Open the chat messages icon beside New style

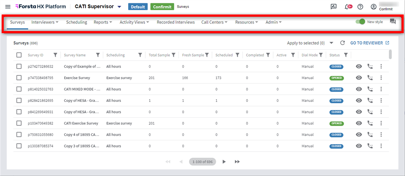[x=393, y=22]
